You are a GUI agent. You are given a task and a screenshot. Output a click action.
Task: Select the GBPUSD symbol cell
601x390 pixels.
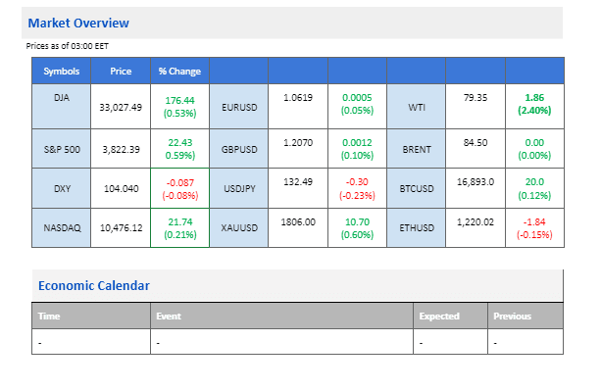coord(239,149)
